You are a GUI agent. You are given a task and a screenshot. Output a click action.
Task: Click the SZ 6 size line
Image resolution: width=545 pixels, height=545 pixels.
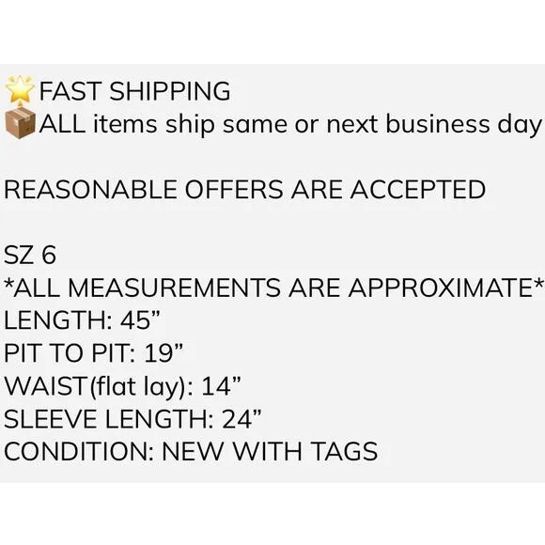click(x=29, y=255)
